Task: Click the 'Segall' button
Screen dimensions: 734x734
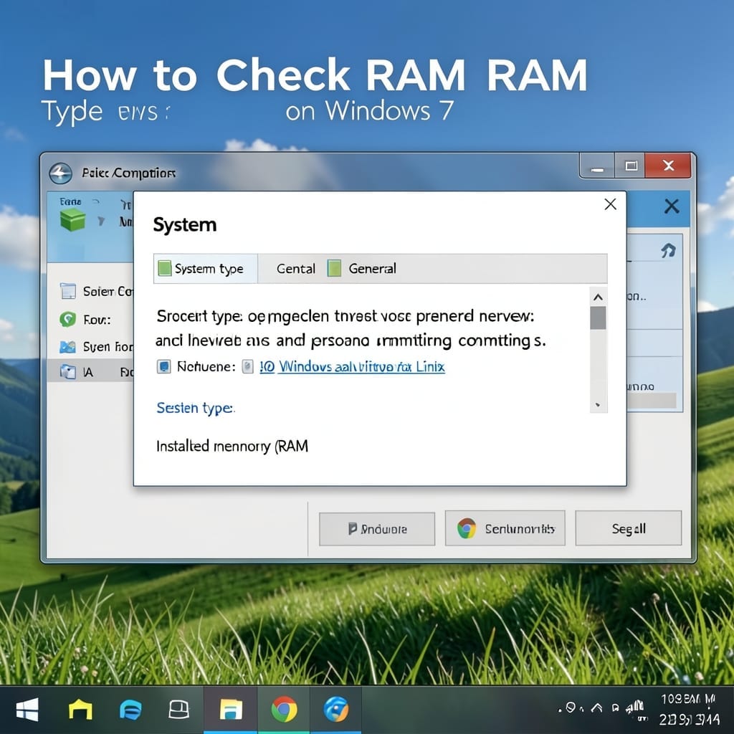Action: tap(628, 528)
